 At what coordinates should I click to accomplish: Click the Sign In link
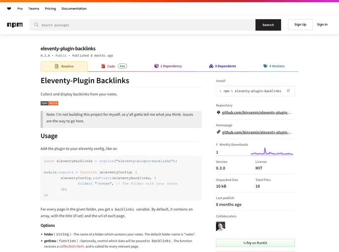click(x=322, y=25)
